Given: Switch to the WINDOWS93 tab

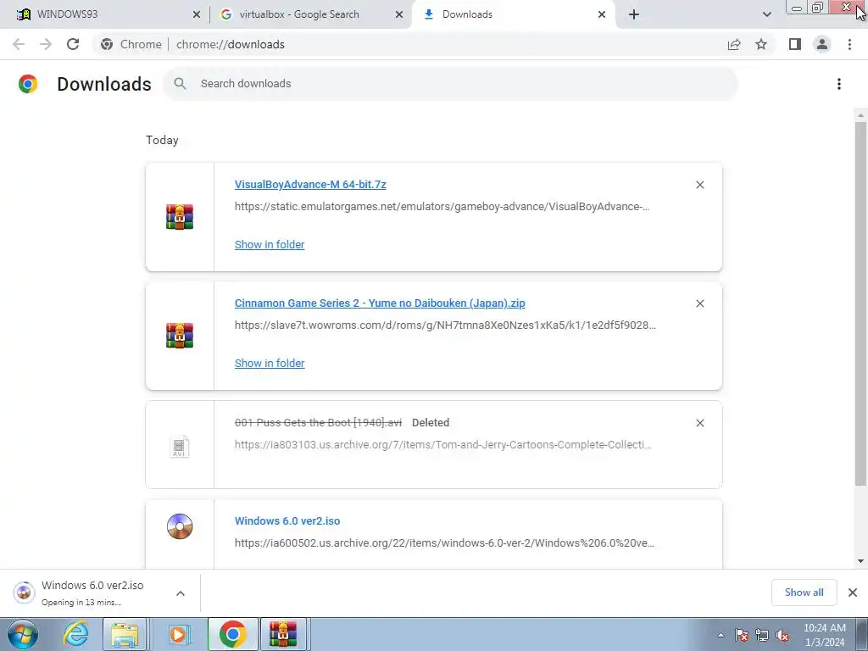Looking at the screenshot, I should point(104,14).
